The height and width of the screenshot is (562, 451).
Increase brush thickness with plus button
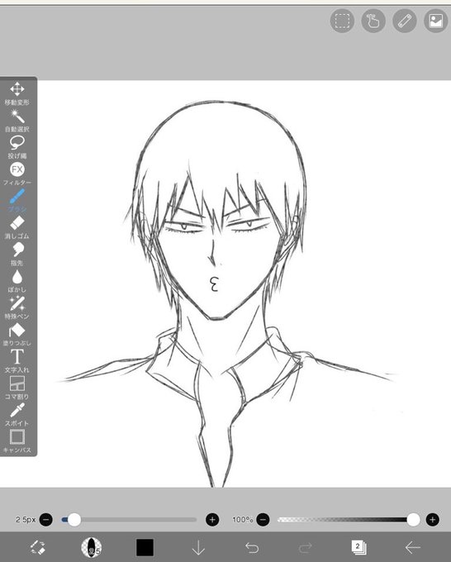212,519
